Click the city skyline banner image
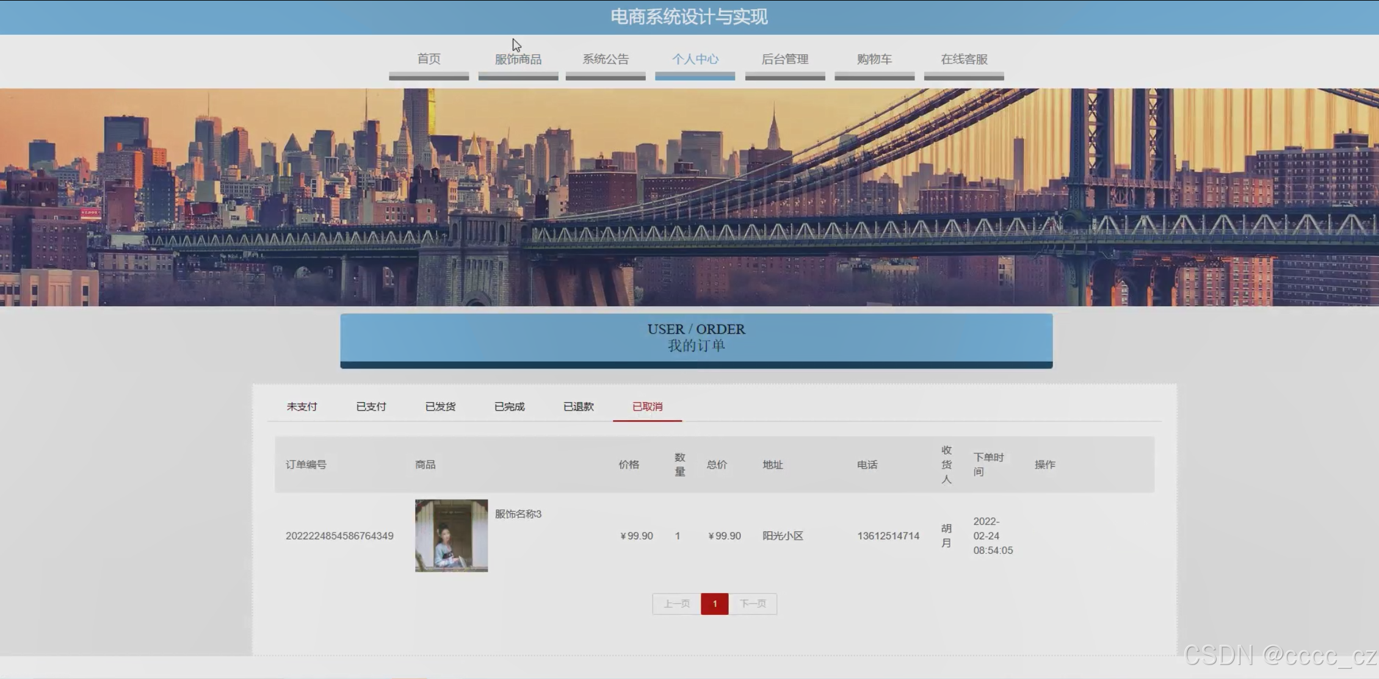This screenshot has height=679, width=1379. click(x=689, y=197)
